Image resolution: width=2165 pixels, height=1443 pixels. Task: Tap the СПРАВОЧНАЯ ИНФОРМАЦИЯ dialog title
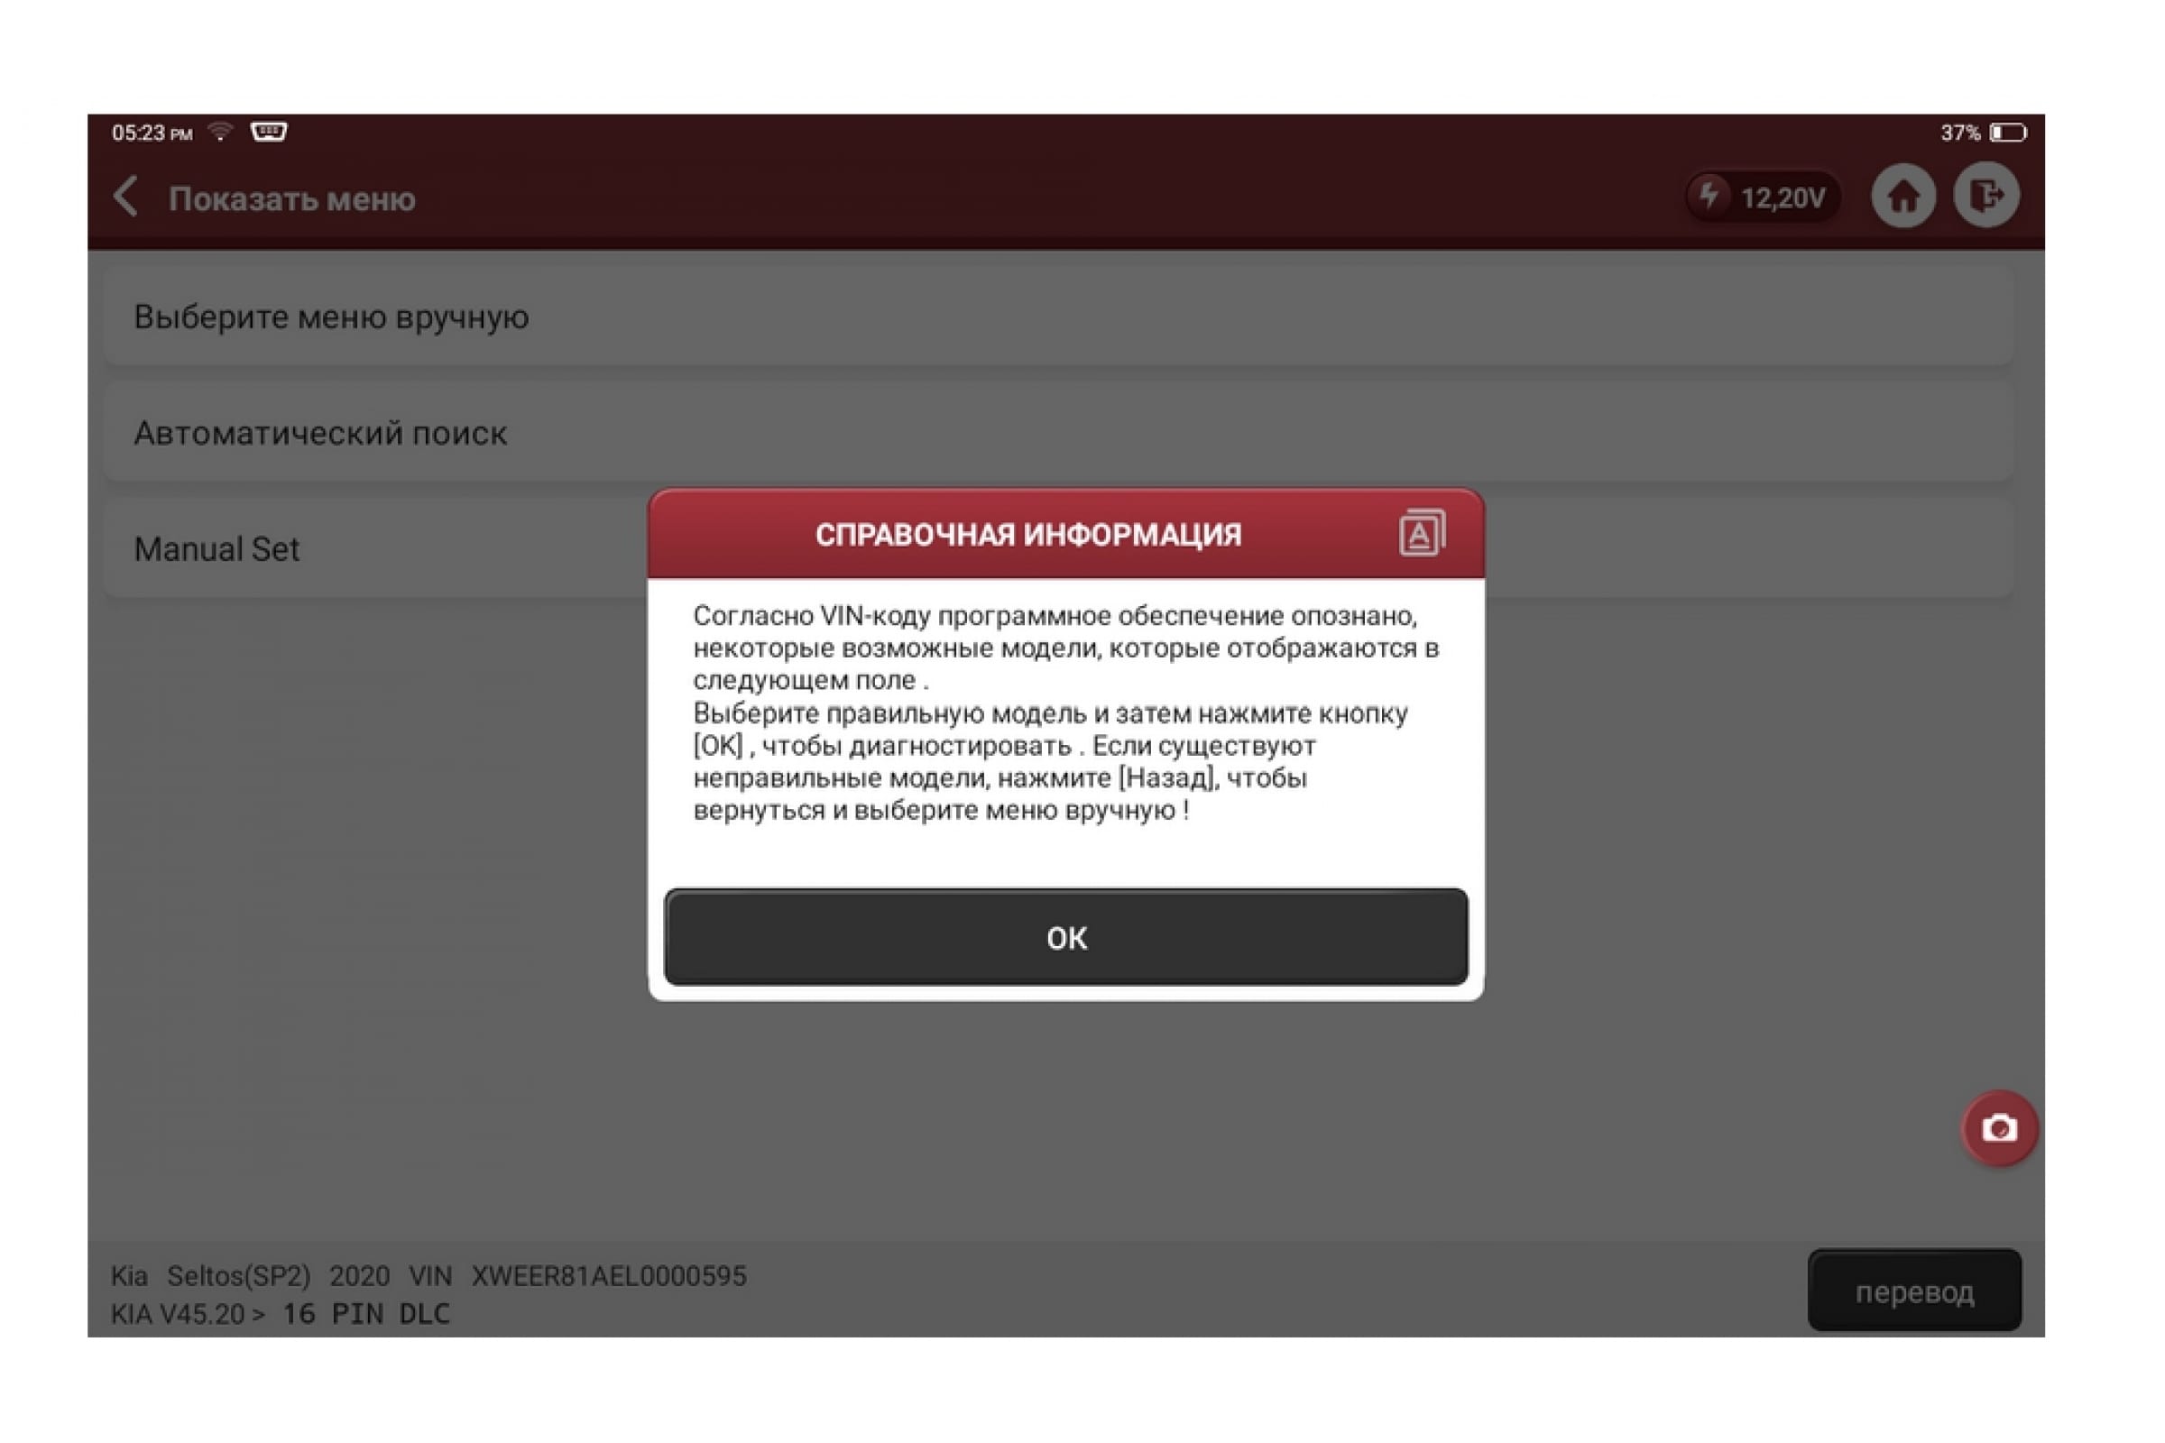click(1028, 535)
